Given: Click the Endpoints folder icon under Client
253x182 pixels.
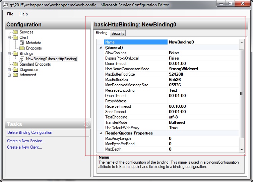Looking at the screenshot, I should (x=22, y=48).
